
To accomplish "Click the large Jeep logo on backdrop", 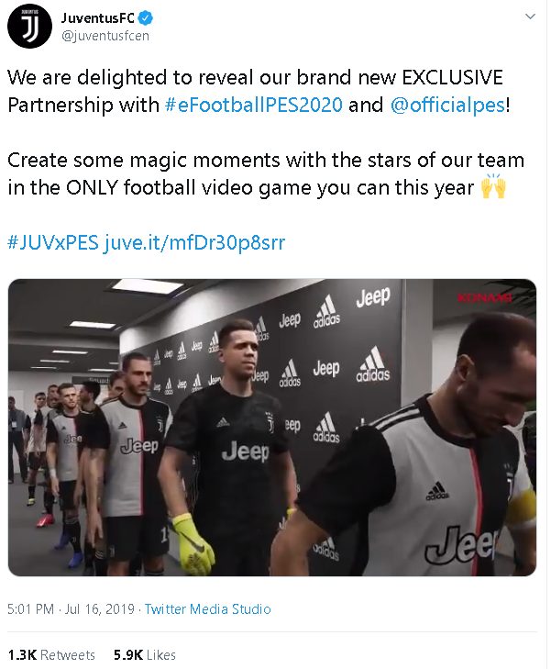I will click(373, 297).
